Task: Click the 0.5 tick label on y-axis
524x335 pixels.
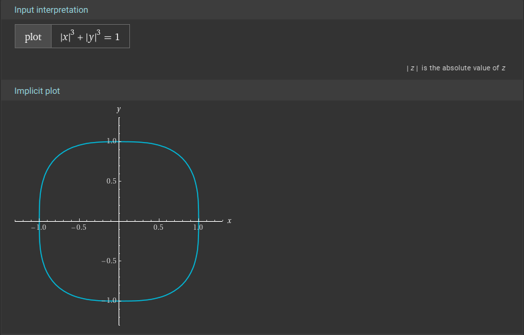Action: click(111, 182)
